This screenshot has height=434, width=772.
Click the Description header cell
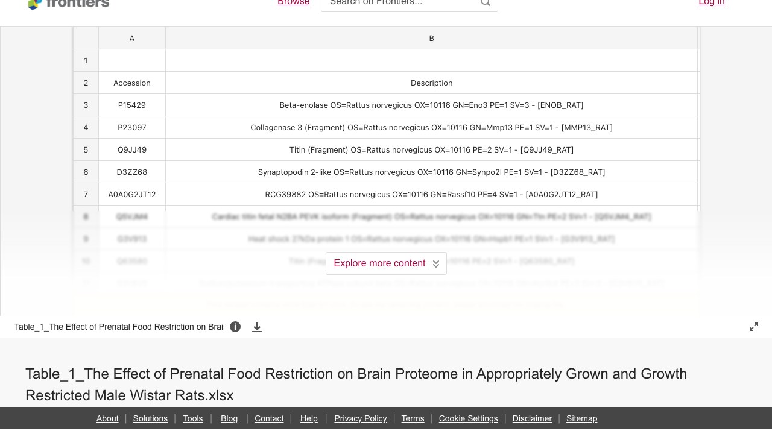(x=431, y=83)
